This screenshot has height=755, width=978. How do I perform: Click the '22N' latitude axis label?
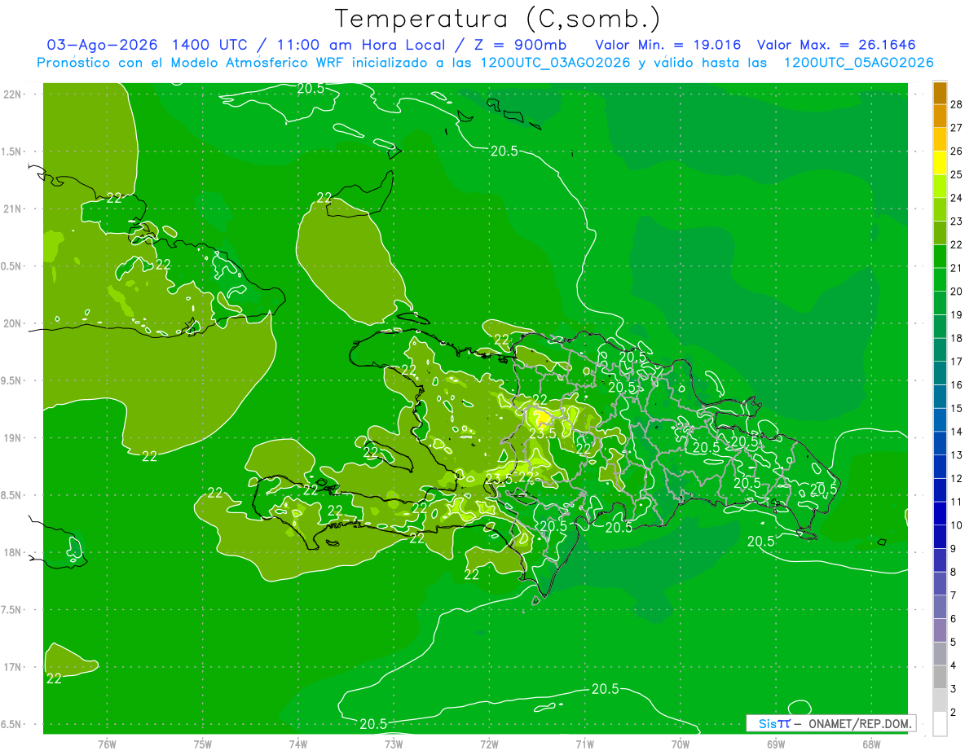point(11,94)
